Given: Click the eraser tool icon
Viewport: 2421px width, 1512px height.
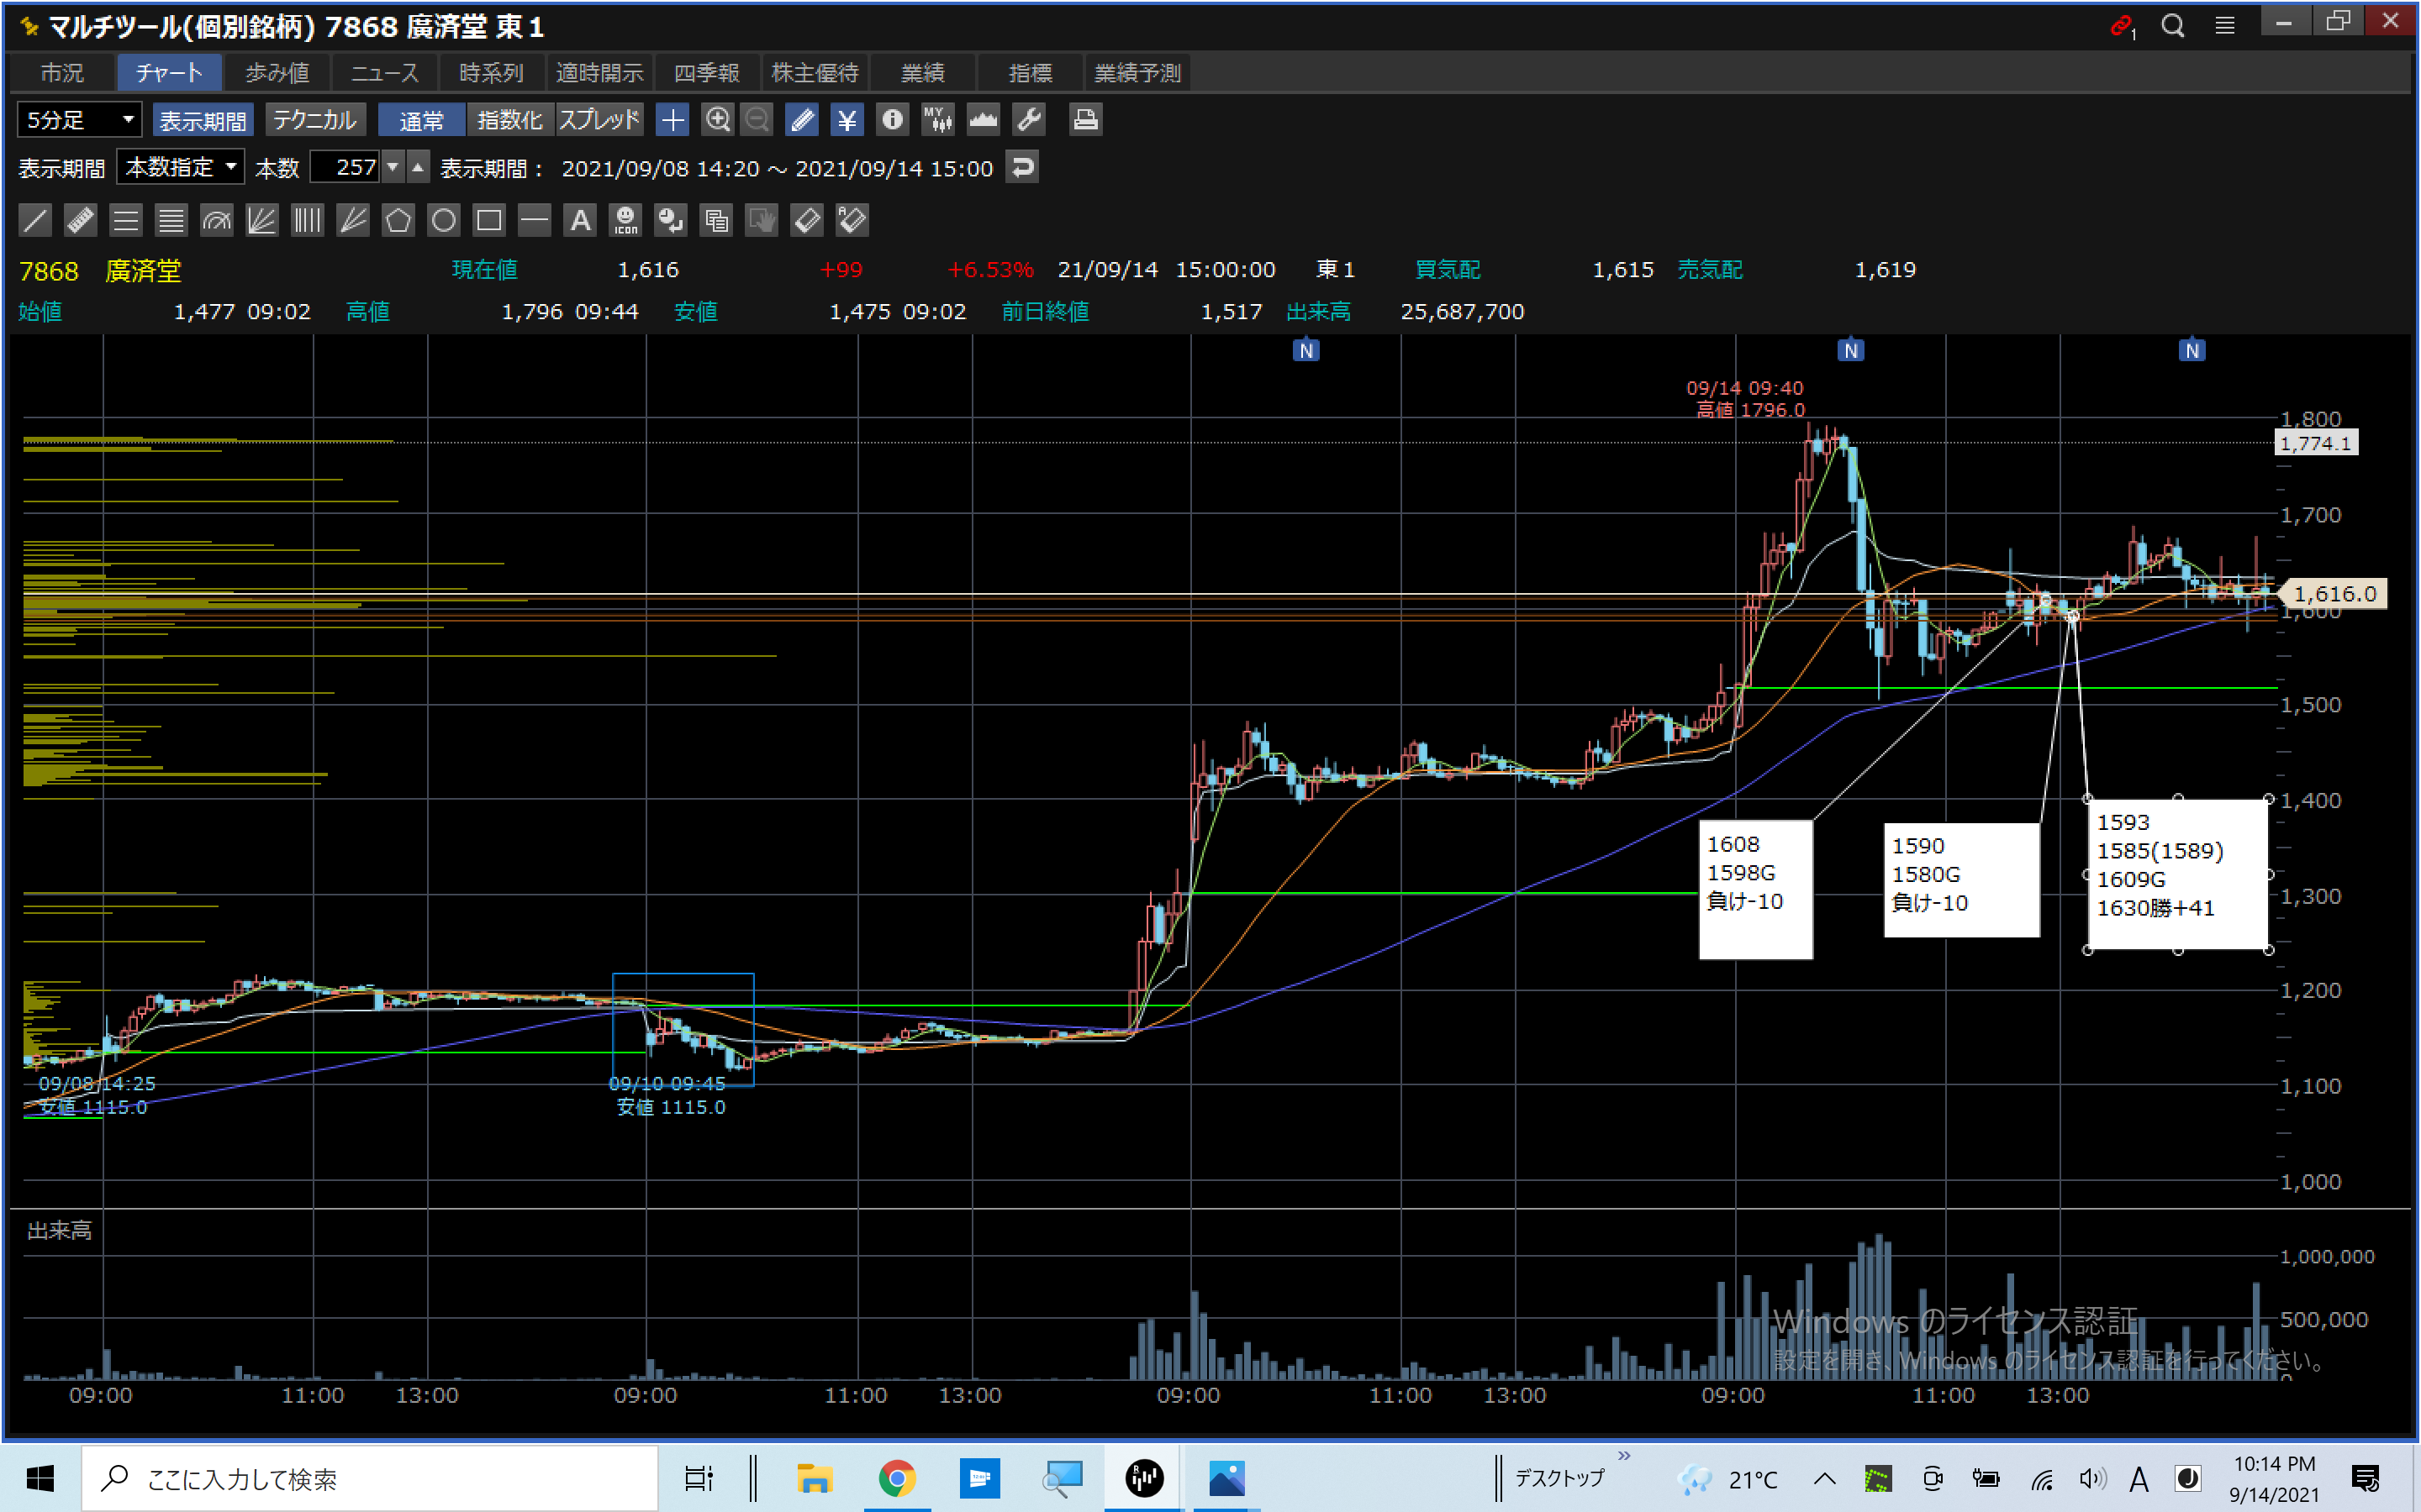Looking at the screenshot, I should coord(807,220).
